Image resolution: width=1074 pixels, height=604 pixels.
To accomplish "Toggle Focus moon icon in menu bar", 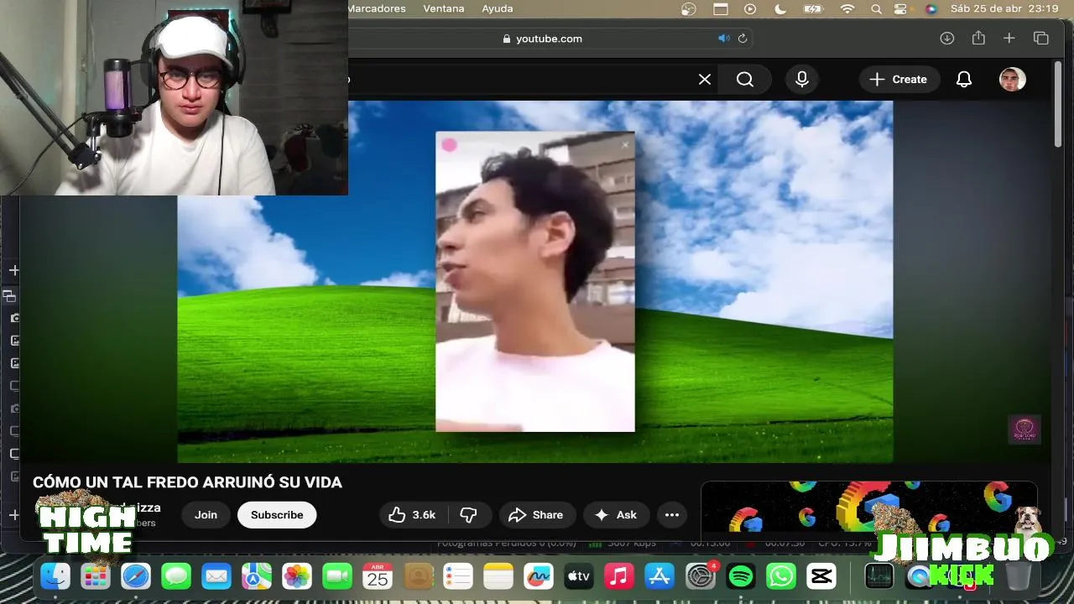I will pos(780,8).
